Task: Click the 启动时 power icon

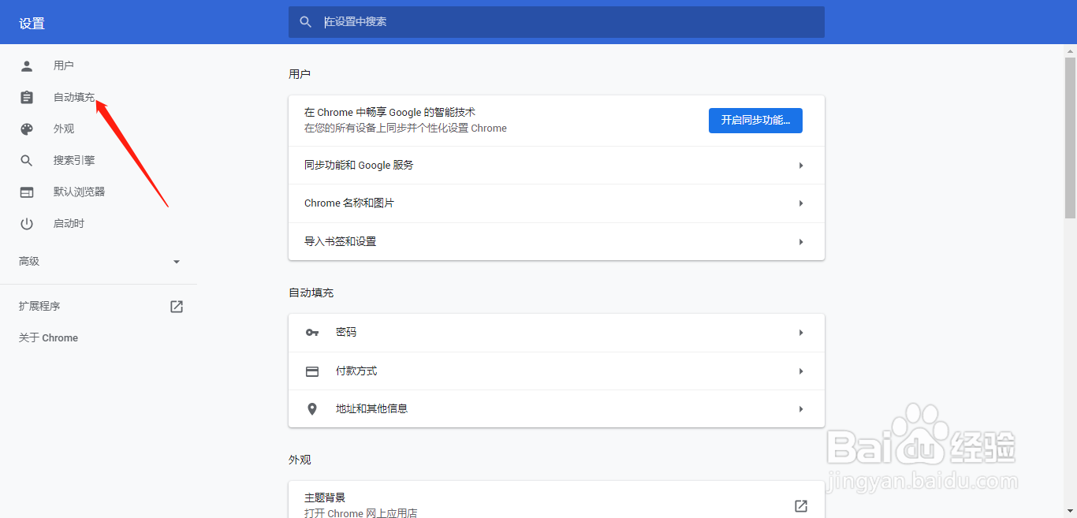Action: tap(26, 223)
